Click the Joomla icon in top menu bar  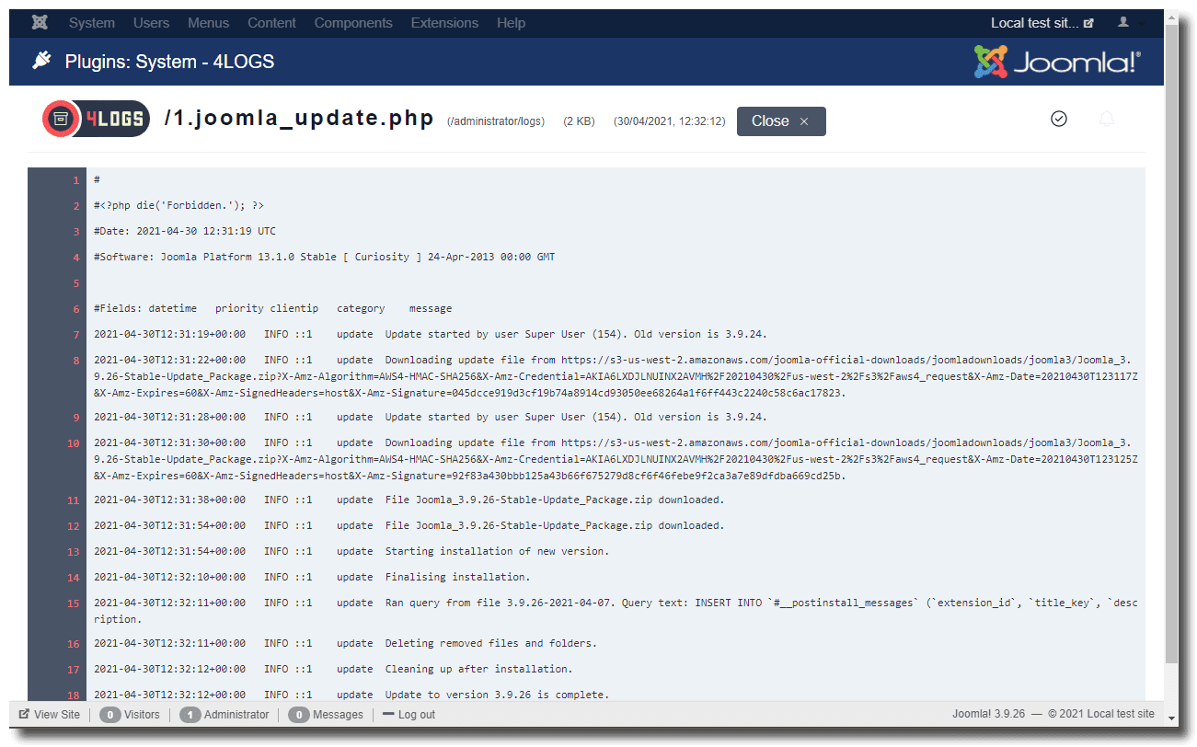(40, 23)
